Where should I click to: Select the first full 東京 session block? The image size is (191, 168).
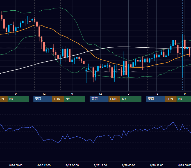(x=43, y=99)
